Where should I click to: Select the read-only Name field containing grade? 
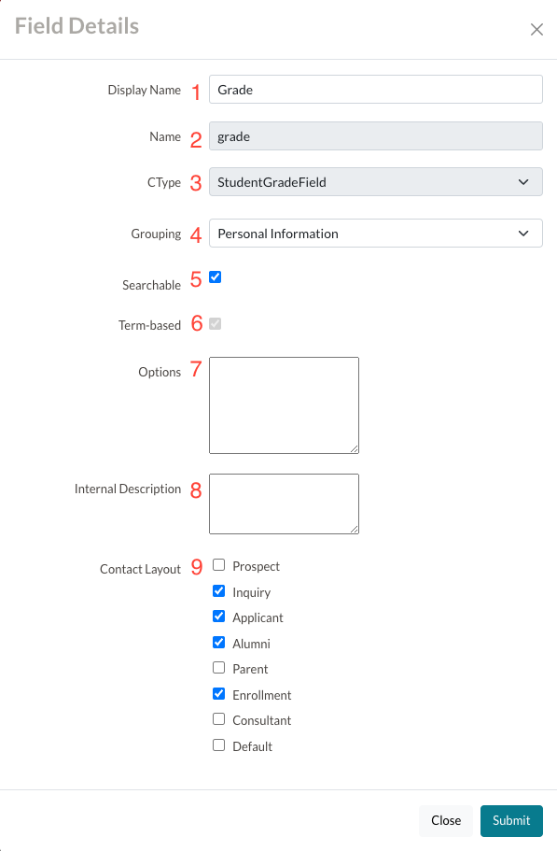coord(375,135)
